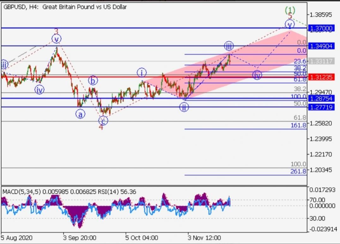The width and height of the screenshot is (340, 244).
Task: Select the circled wave 'i' marker
Action: [x=142, y=73]
